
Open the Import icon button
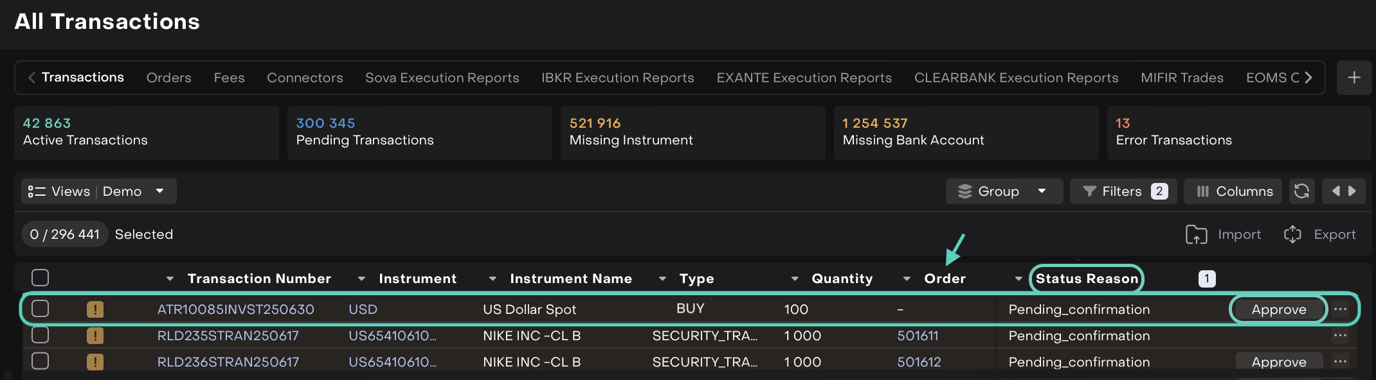tap(1197, 235)
